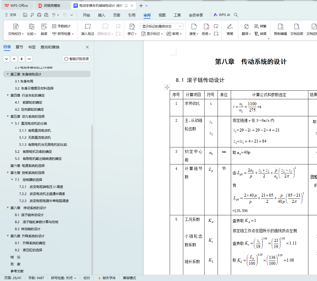Switch to the 插入 ribbon tab

coord(102,15)
